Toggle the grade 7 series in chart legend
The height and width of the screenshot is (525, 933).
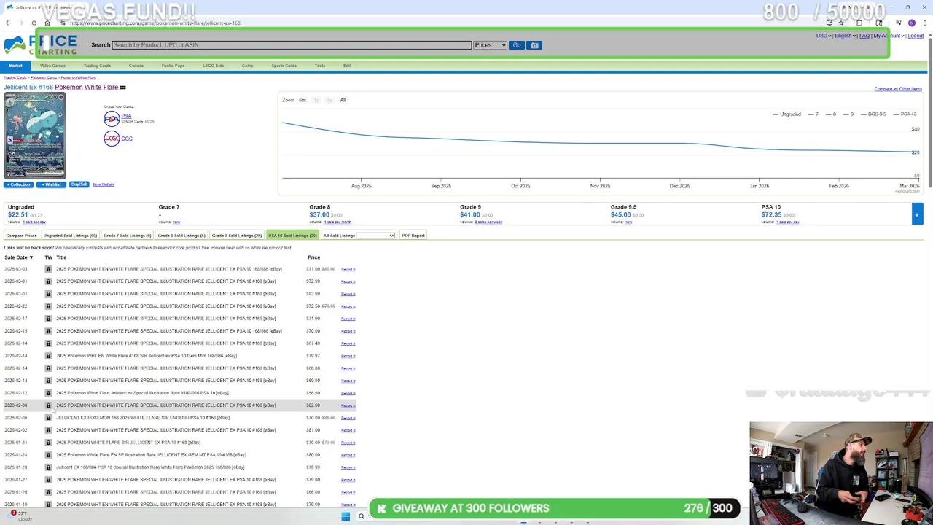click(x=813, y=114)
